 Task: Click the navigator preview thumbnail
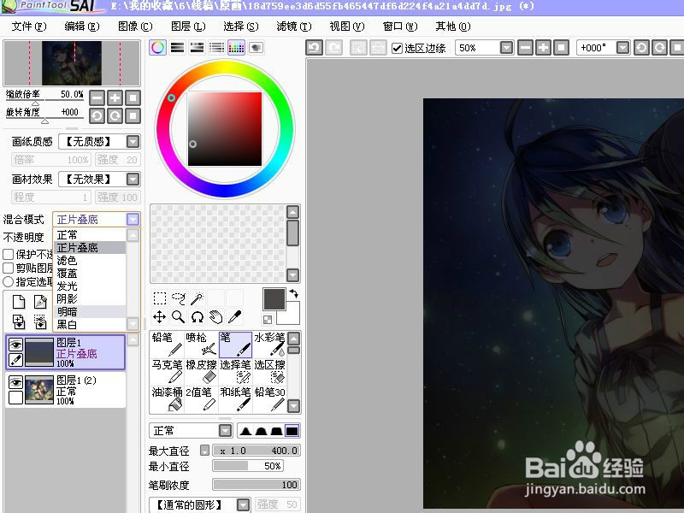(72, 62)
